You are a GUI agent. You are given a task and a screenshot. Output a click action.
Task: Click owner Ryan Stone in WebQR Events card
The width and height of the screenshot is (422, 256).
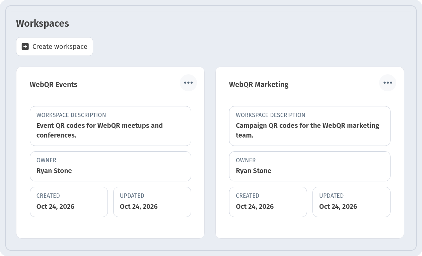[x=54, y=171]
